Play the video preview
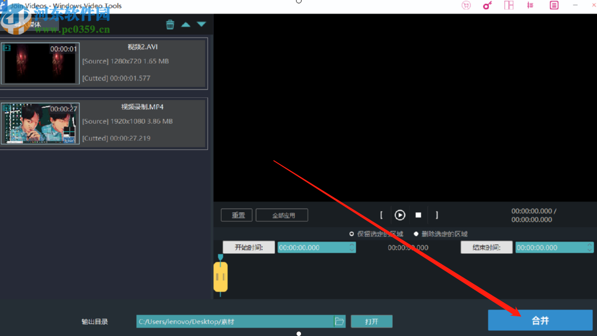Screen dimensions: 597x336 (400, 214)
